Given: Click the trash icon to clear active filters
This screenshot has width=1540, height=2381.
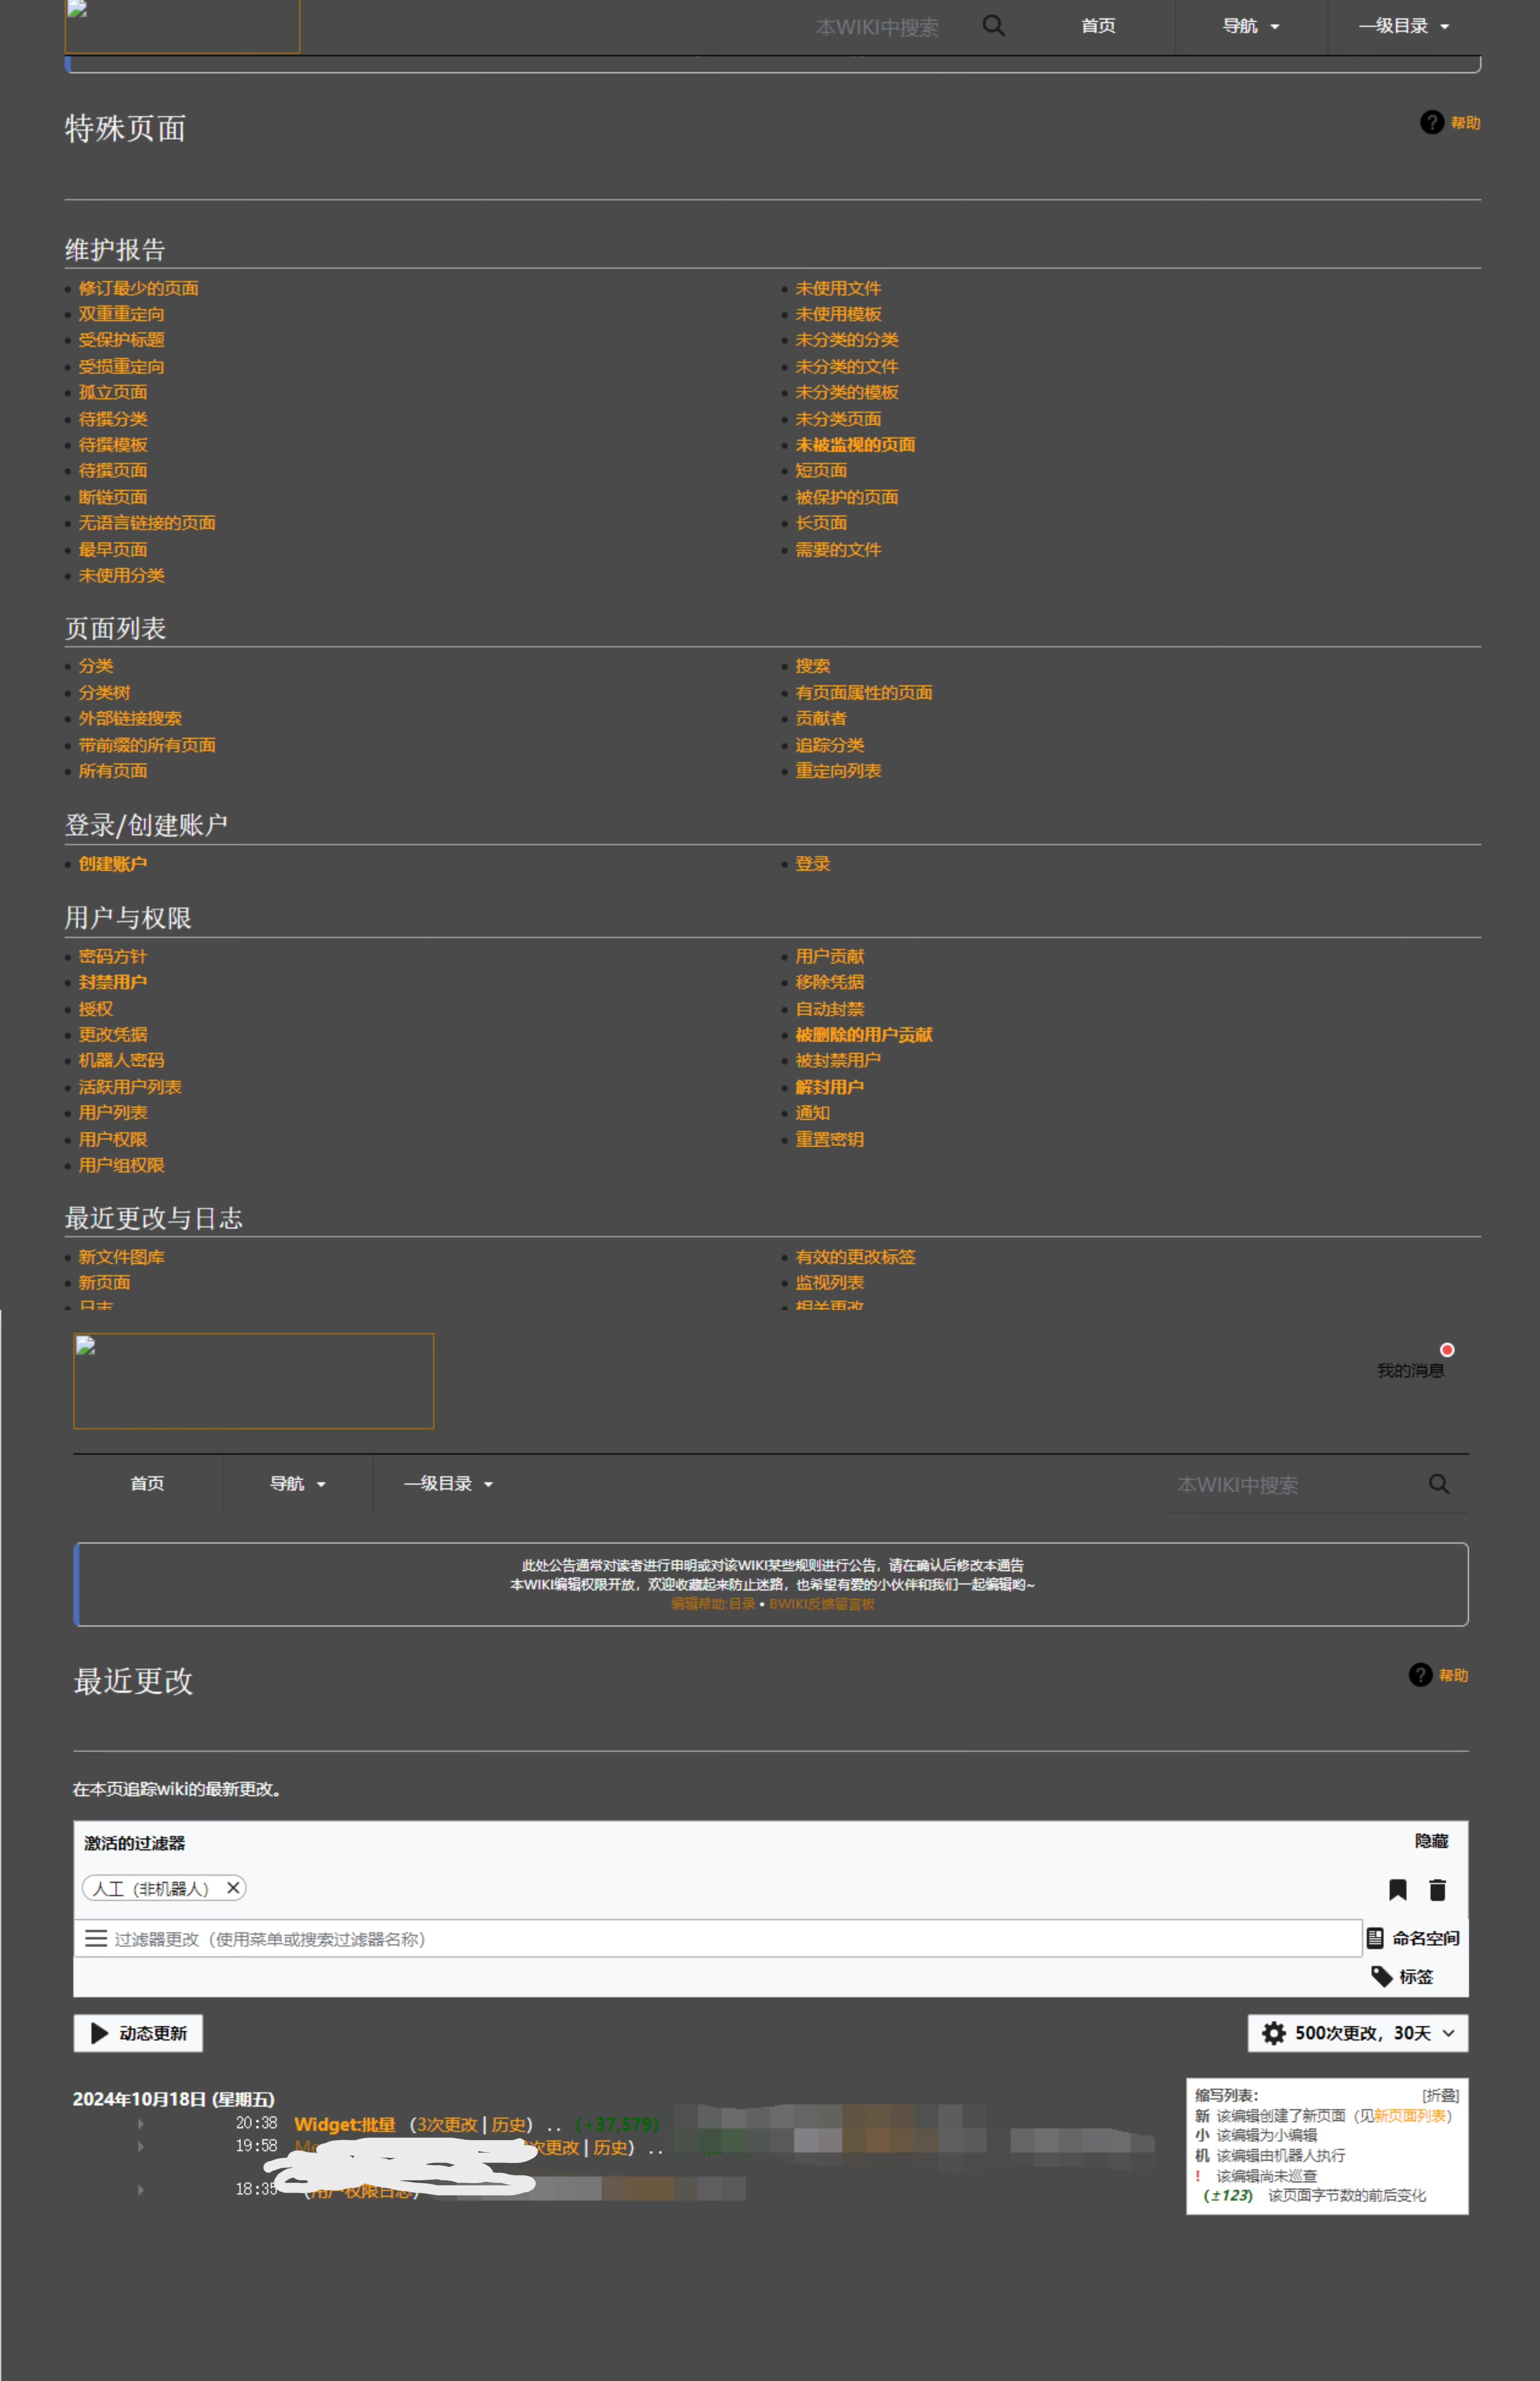Looking at the screenshot, I should click(x=1438, y=1890).
